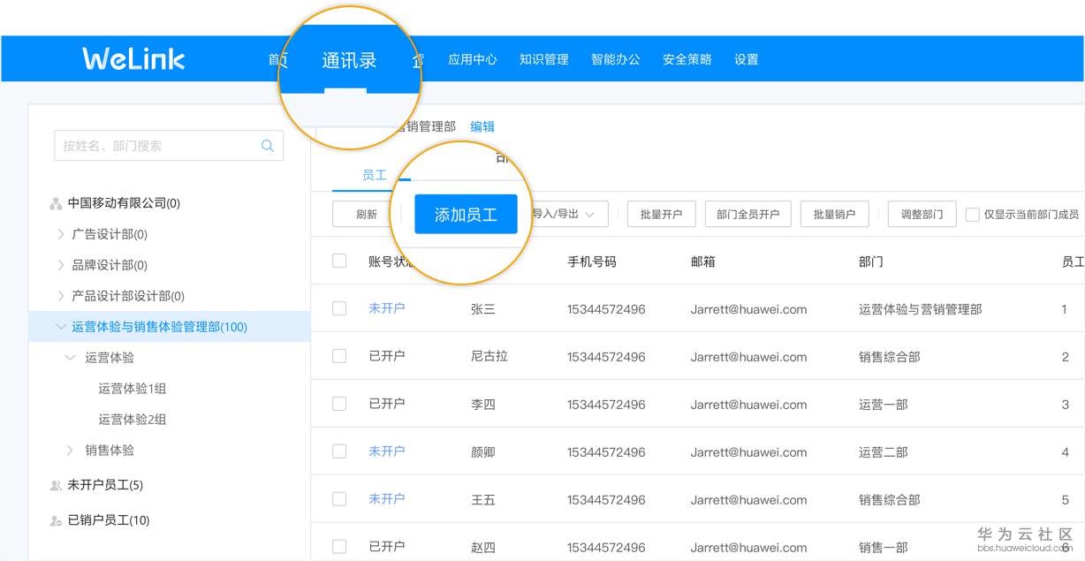Click the 添加员工 button

click(x=466, y=215)
